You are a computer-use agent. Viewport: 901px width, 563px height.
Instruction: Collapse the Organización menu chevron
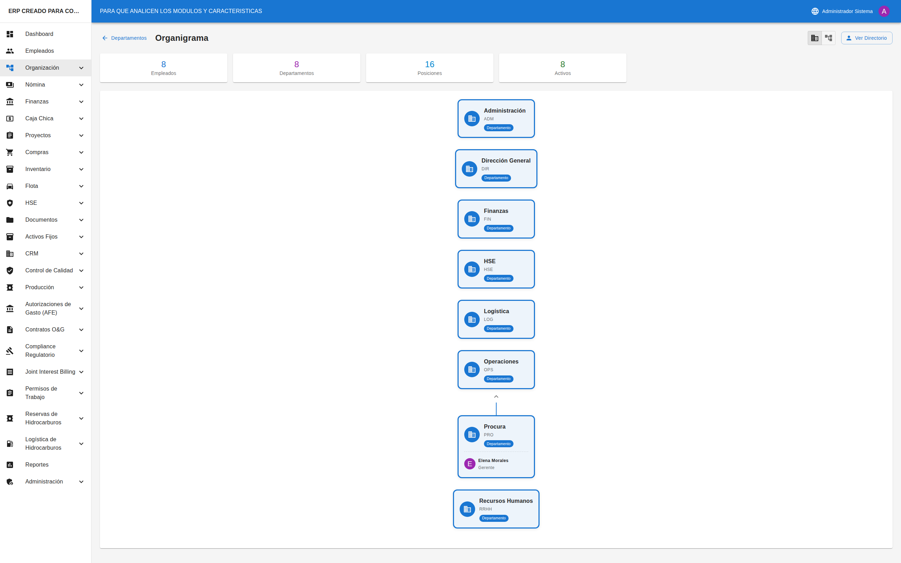tap(81, 68)
